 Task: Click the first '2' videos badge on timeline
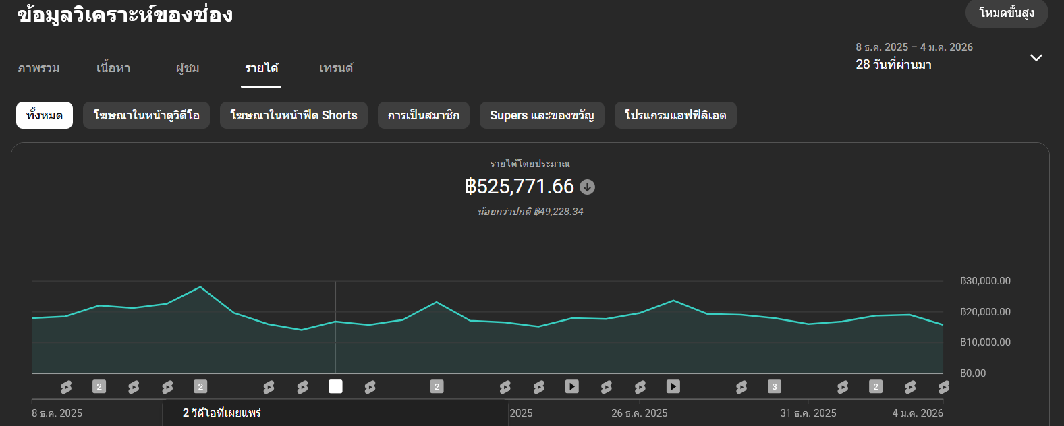[x=99, y=386]
